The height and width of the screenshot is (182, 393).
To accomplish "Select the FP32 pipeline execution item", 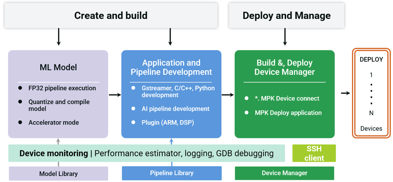I will pyautogui.click(x=62, y=88).
